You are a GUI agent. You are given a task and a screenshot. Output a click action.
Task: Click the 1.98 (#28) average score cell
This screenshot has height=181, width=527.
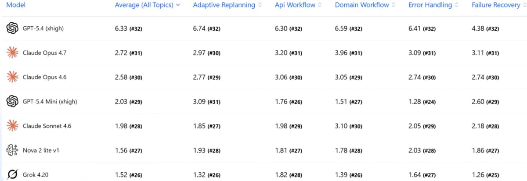pyautogui.click(x=128, y=126)
